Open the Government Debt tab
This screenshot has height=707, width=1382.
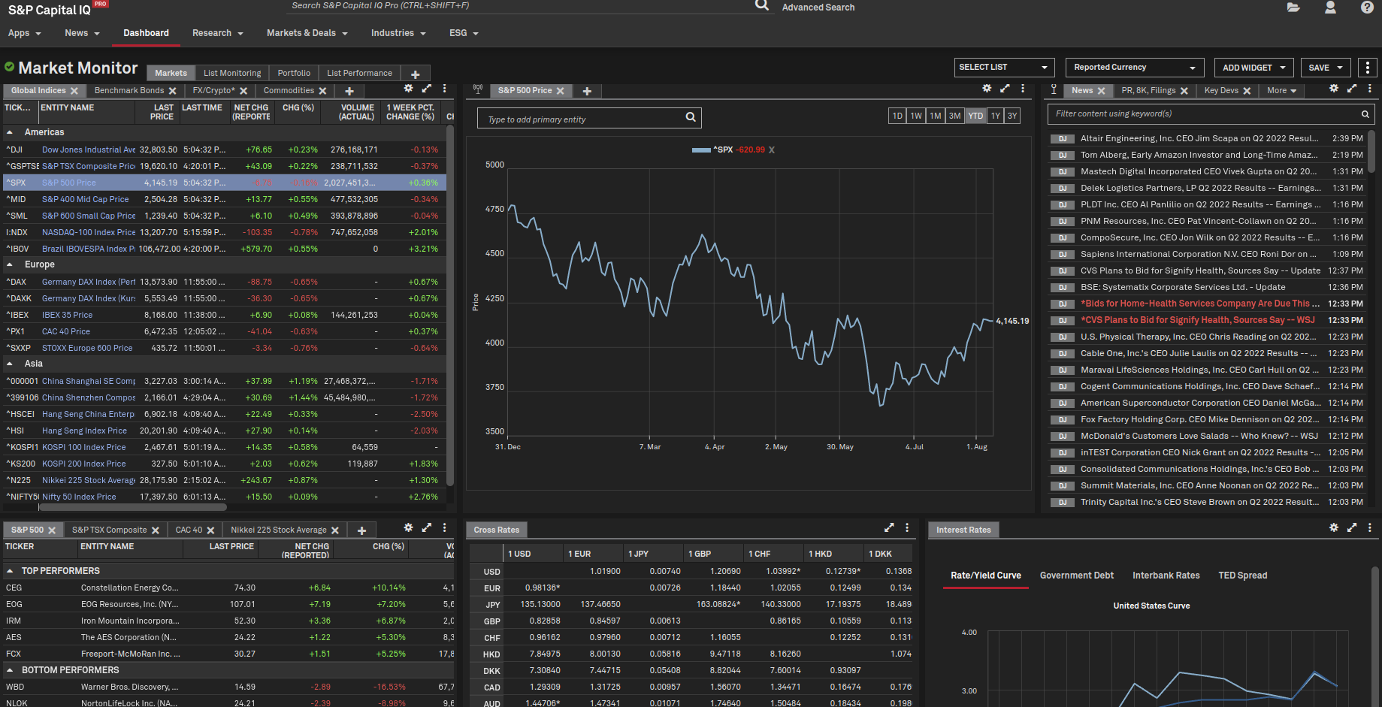tap(1077, 576)
